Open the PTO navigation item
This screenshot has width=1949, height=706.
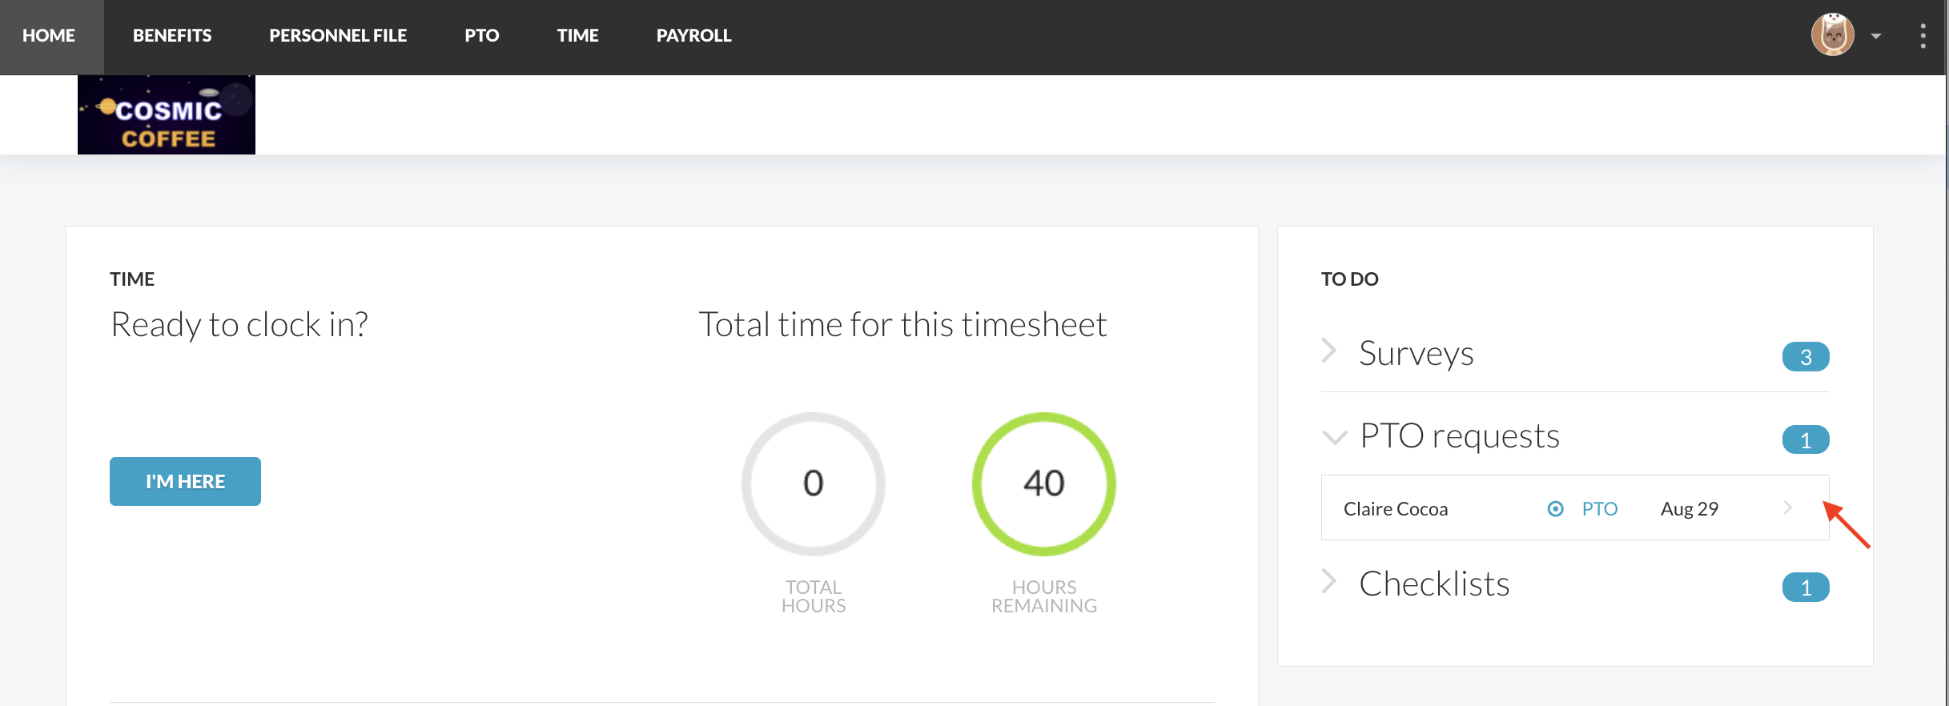tap(482, 36)
